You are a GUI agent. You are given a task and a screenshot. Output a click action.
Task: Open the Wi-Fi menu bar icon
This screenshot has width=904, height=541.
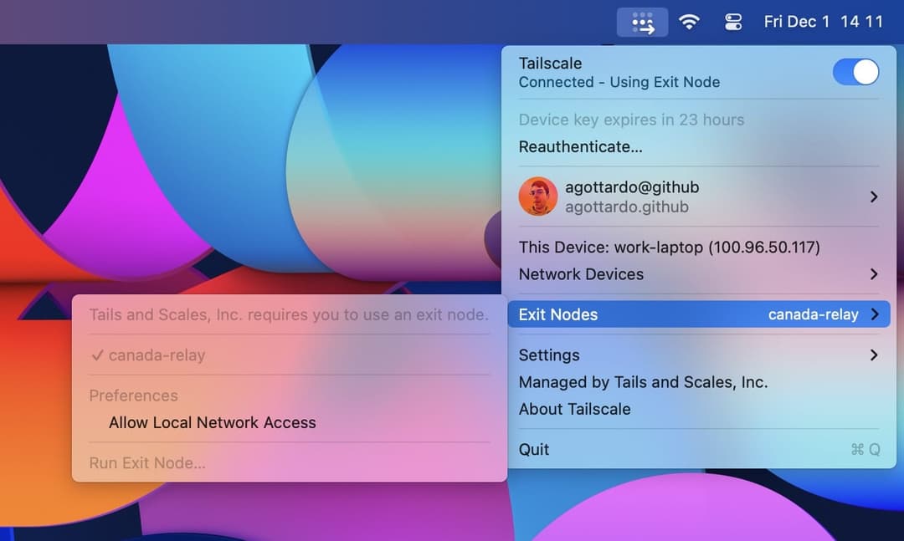click(689, 22)
